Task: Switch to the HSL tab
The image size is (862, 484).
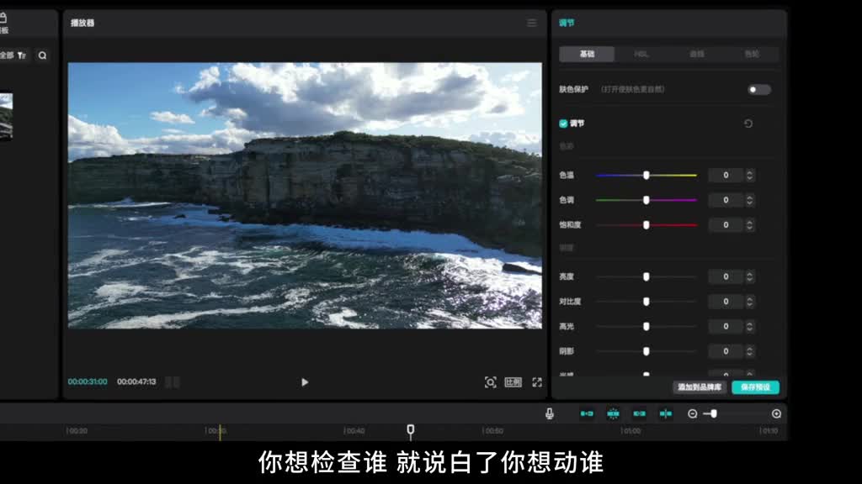Action: coord(641,54)
